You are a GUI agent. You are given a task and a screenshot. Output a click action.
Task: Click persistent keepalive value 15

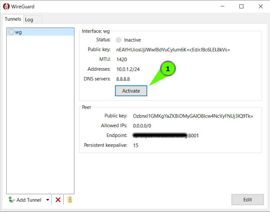(136, 145)
